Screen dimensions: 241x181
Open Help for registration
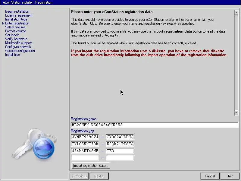(x=230, y=176)
